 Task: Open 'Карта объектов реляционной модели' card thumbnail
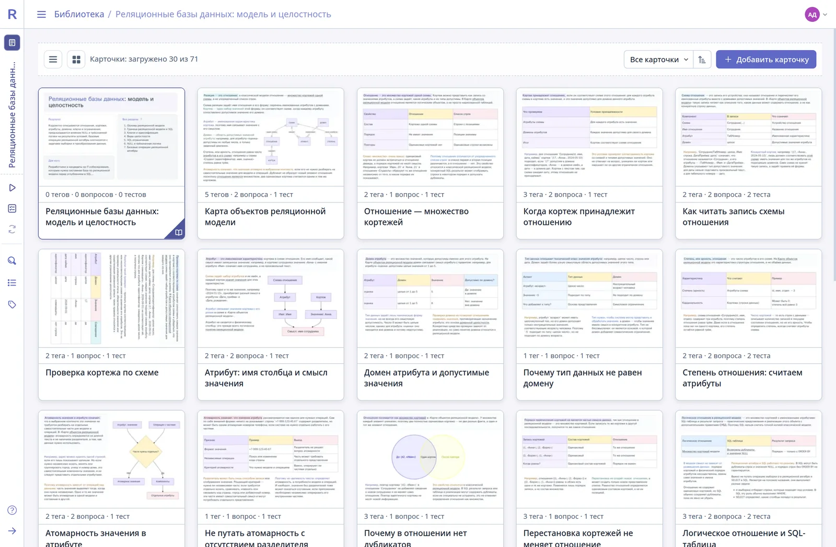click(x=271, y=137)
